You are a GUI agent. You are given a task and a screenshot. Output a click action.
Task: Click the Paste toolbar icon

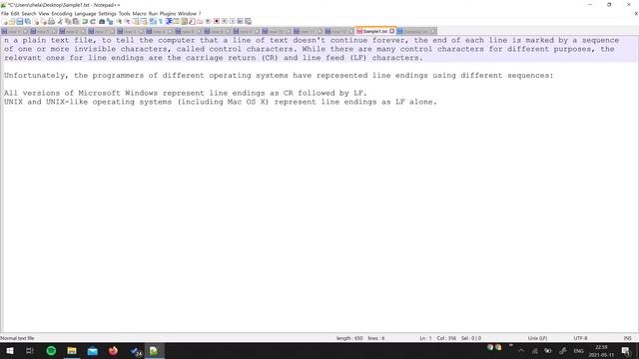[76, 21]
